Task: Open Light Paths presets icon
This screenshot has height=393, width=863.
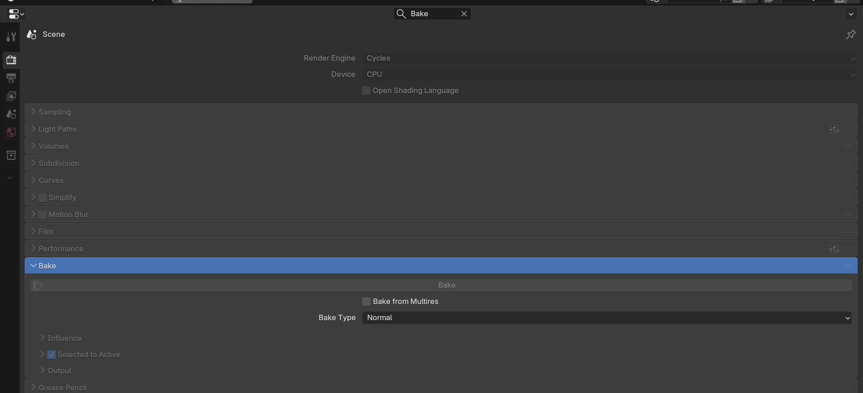Action: click(834, 130)
